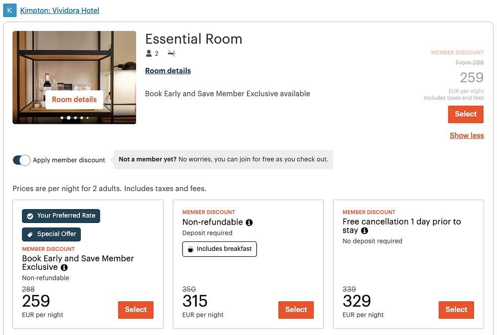Screen dimensions: 497x335
Task: Click the Your Preferred Rate checkmark badge
Action: point(61,216)
